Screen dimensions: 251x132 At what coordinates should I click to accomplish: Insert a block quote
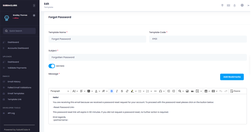[x=192, y=91]
